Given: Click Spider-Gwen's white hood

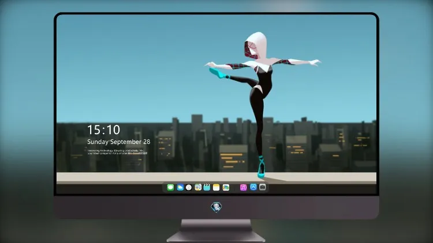Looking at the screenshot, I should (x=257, y=45).
